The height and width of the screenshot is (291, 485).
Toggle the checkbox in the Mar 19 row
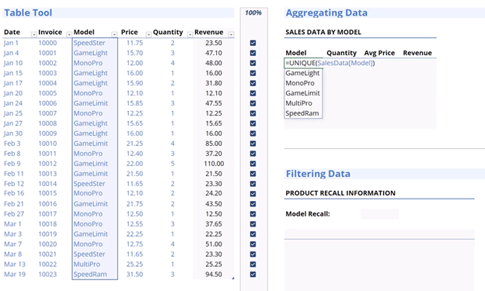(x=253, y=275)
